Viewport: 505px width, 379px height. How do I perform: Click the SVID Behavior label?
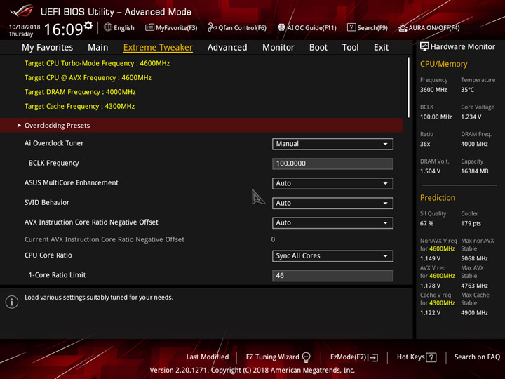[47, 202]
